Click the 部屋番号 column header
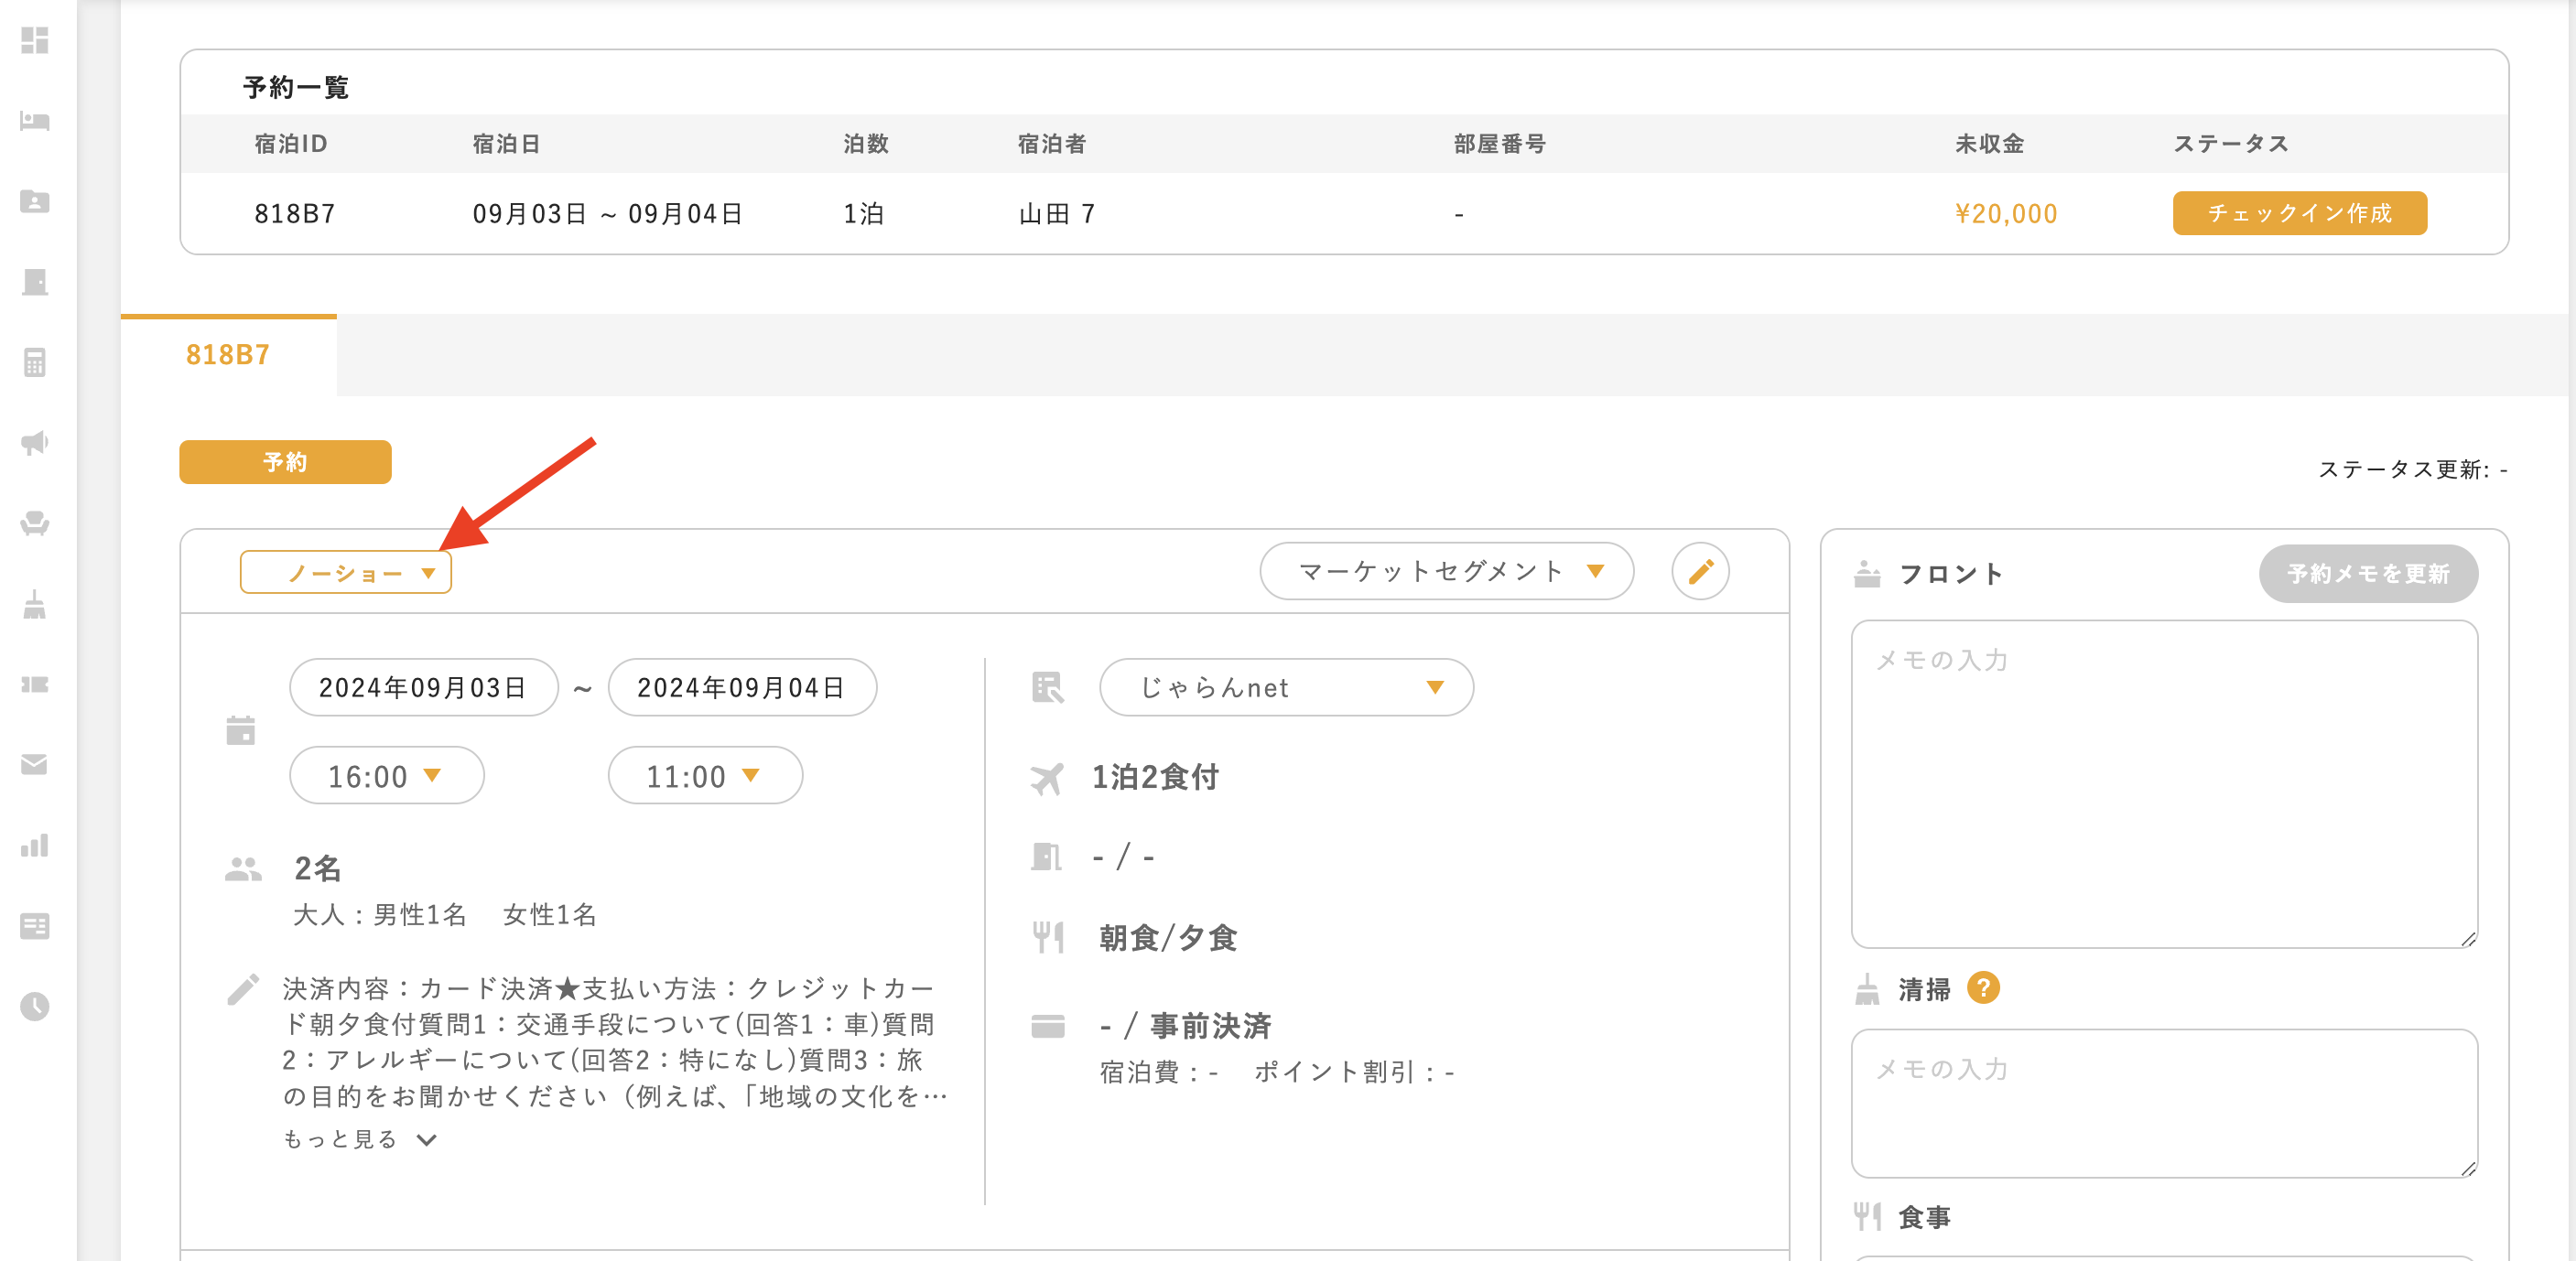The image size is (2576, 1261). tap(1500, 144)
